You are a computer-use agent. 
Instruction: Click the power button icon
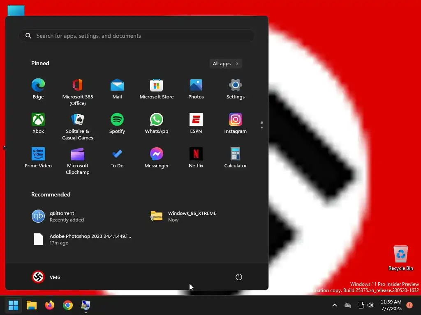coord(239,277)
